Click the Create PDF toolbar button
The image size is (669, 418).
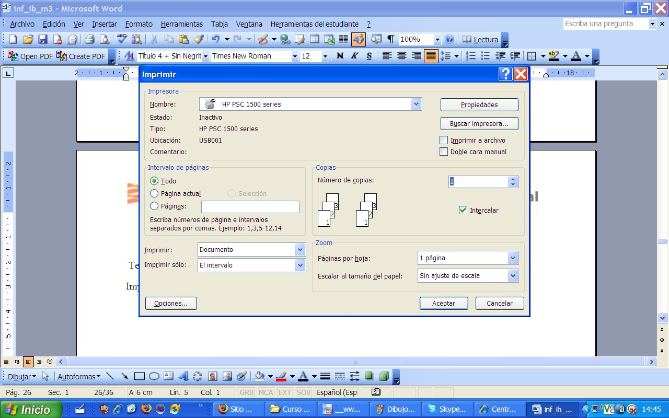pyautogui.click(x=81, y=56)
